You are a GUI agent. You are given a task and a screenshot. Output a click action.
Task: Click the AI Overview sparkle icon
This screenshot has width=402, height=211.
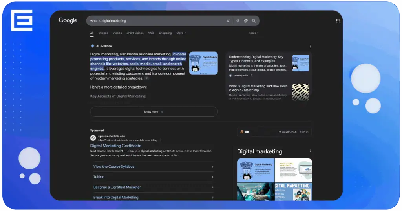(x=93, y=46)
